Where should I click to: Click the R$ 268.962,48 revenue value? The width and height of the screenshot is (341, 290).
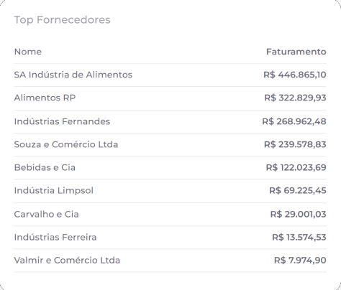click(294, 121)
